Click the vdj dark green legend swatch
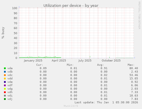Image resolution: width=142 pixels, height=109 pixels. point(5,99)
